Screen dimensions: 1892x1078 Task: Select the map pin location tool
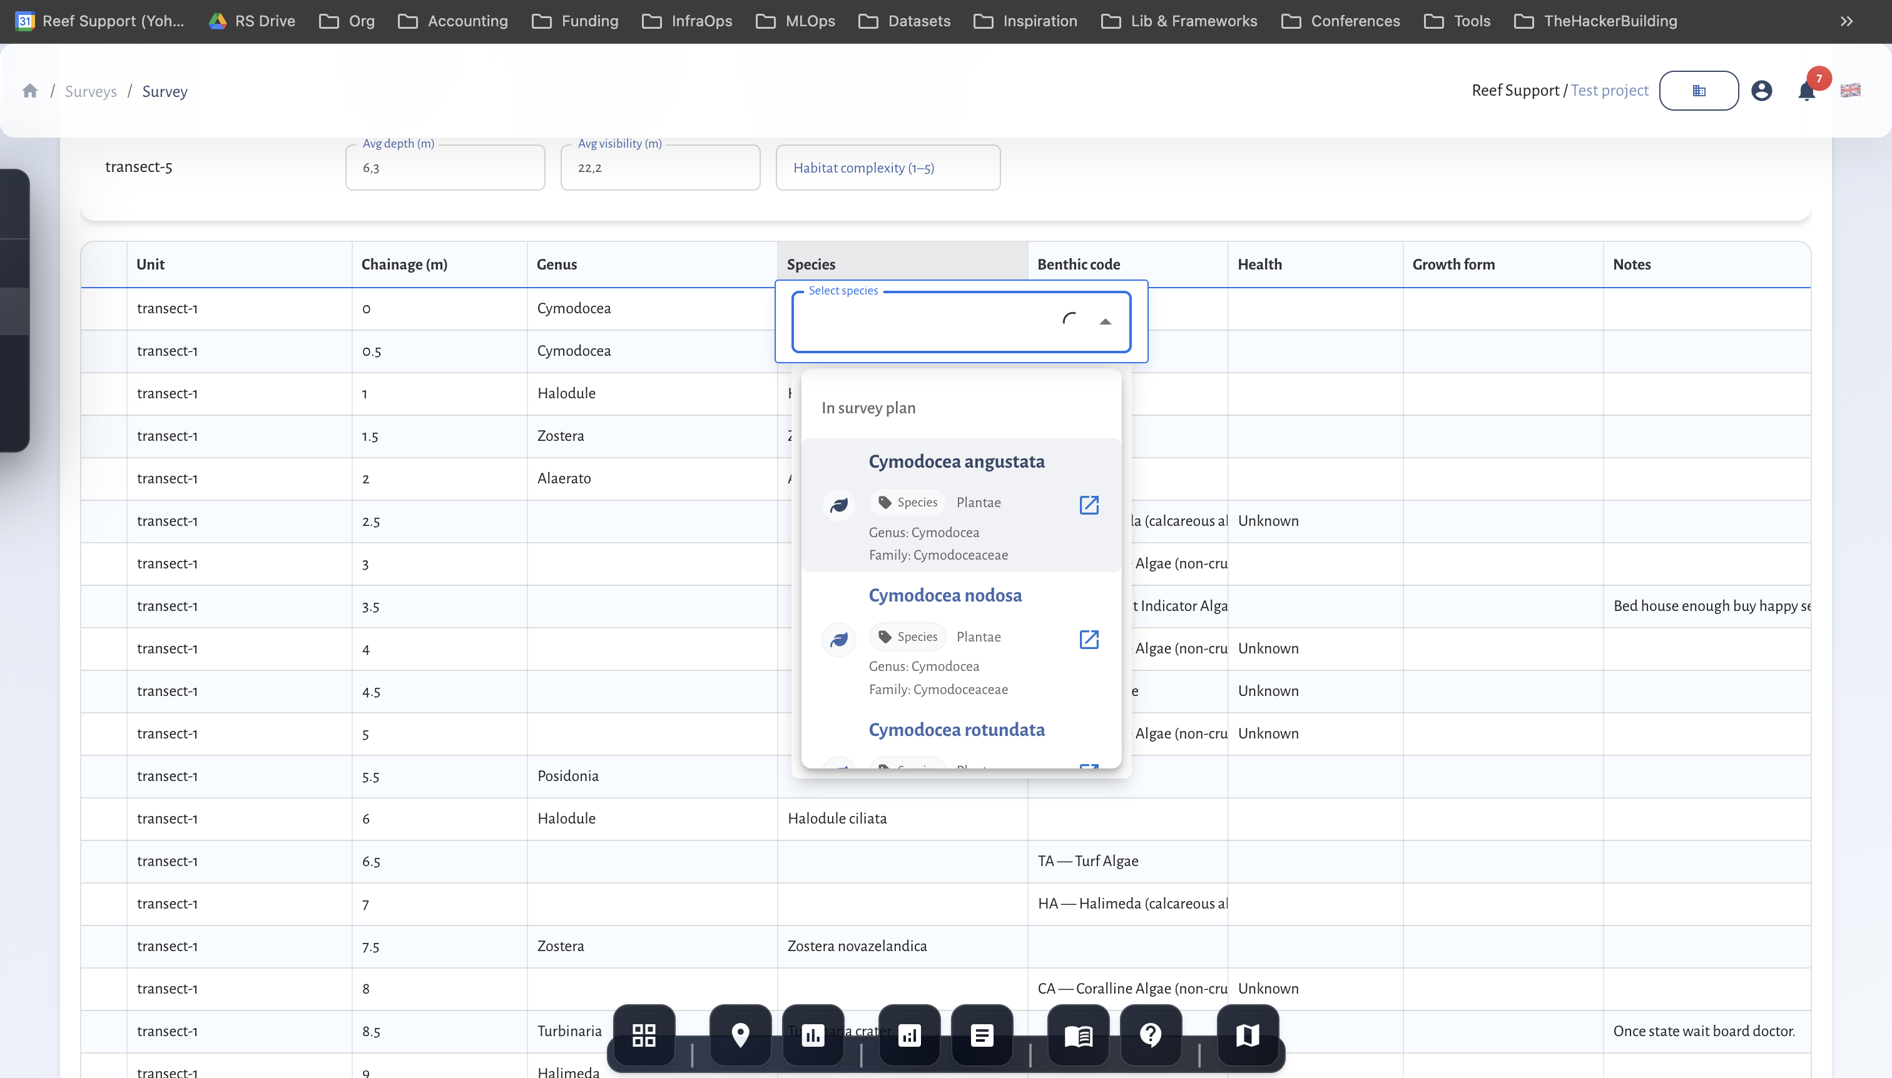tap(740, 1034)
